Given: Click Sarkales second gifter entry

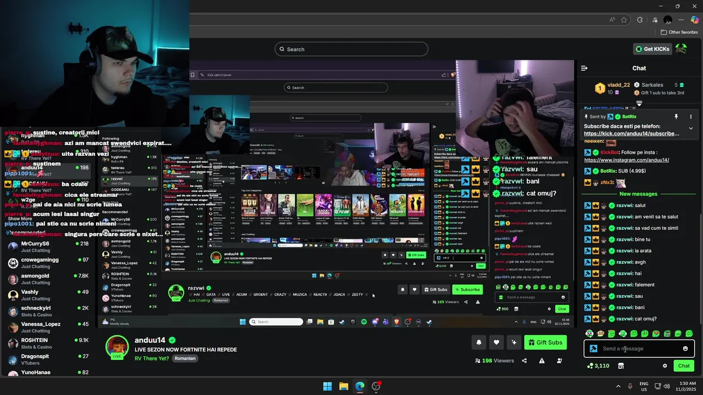Looking at the screenshot, I should point(659,85).
